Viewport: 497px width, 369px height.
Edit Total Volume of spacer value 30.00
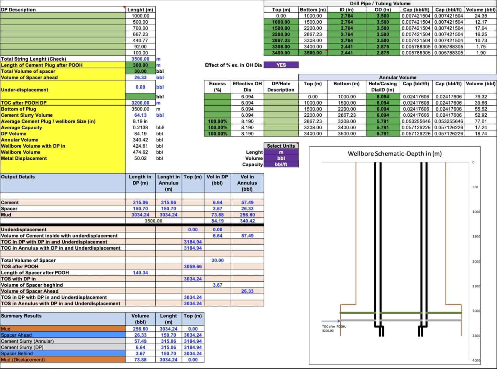pyautogui.click(x=140, y=71)
